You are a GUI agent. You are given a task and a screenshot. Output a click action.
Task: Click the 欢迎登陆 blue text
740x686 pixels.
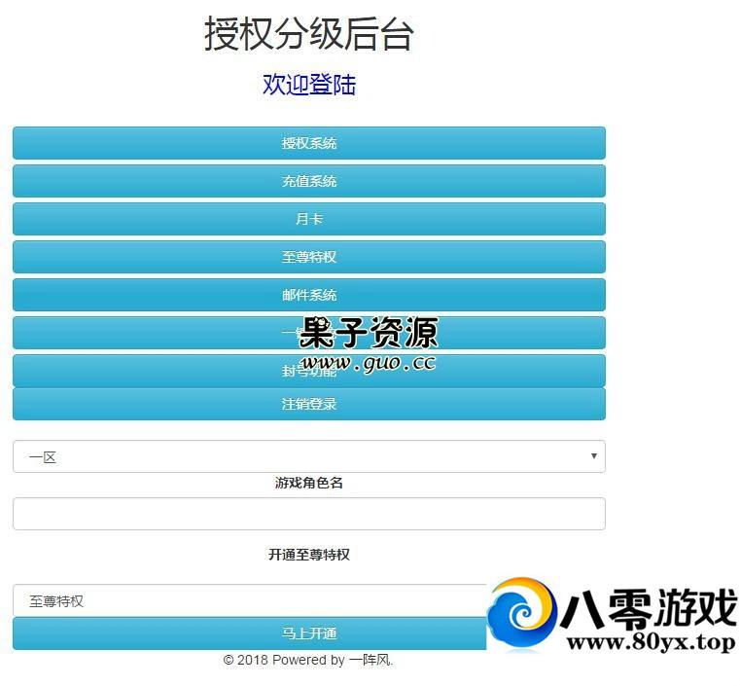308,85
